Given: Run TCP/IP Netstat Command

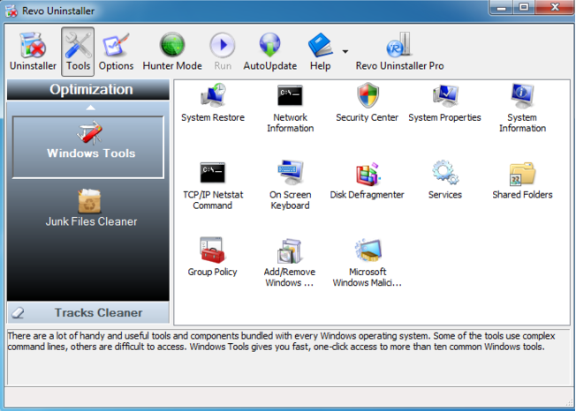Looking at the screenshot, I should click(x=213, y=185).
